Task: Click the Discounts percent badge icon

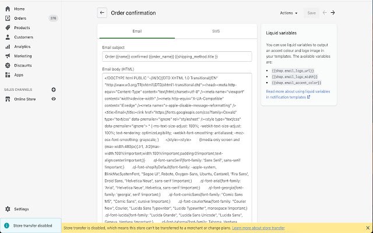Action: click(x=8, y=65)
